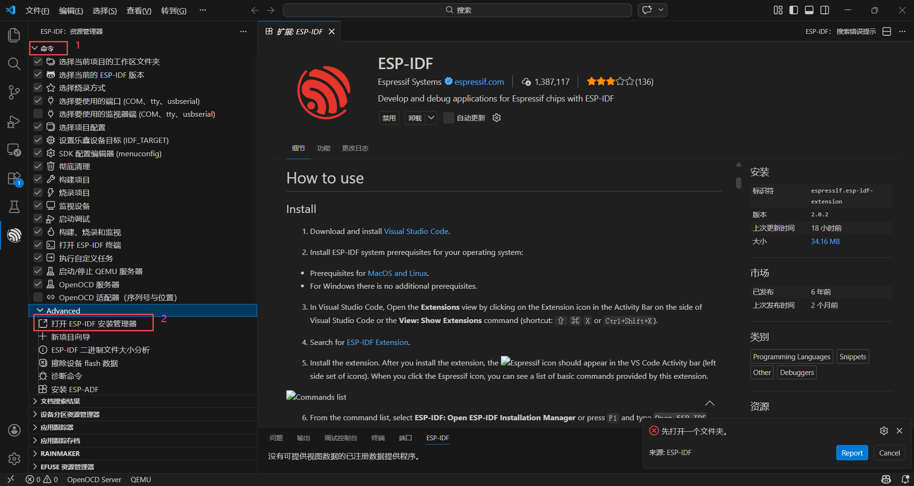Open the sidebar more actions ellipsis
The height and width of the screenshot is (486, 914).
[x=243, y=31]
